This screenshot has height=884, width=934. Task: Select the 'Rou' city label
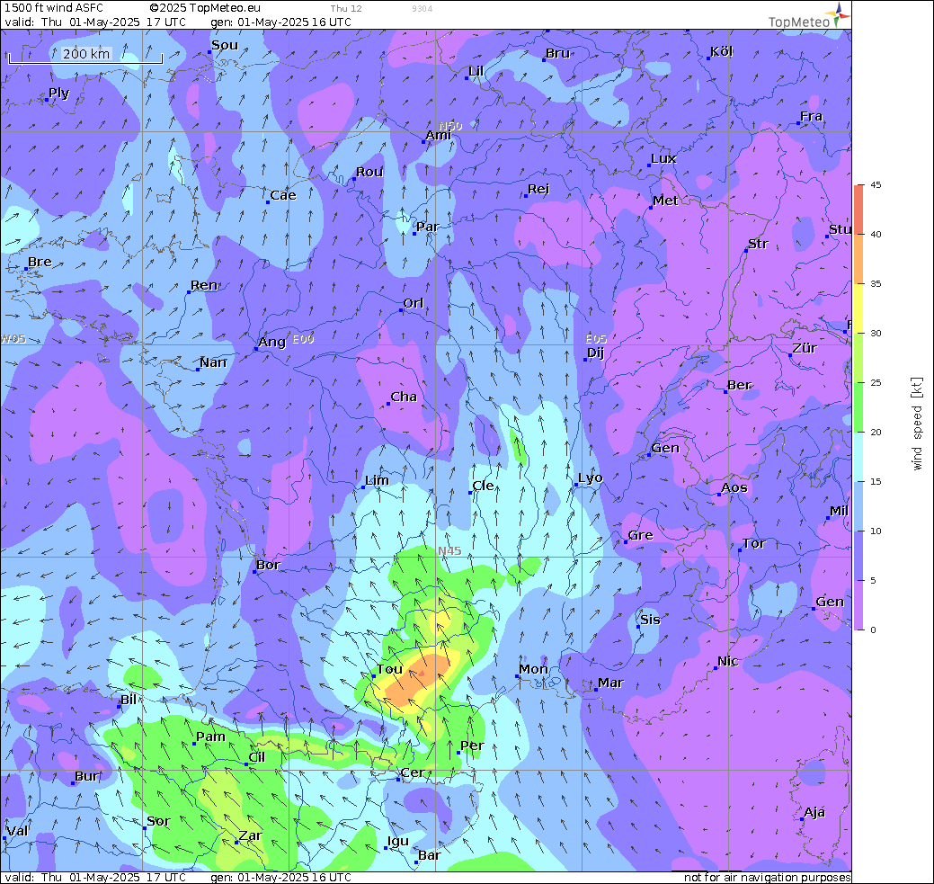[x=369, y=173]
